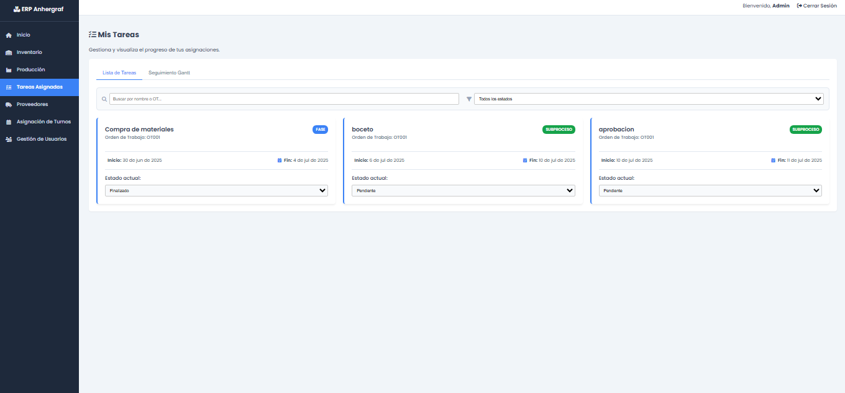Image resolution: width=845 pixels, height=393 pixels.
Task: Change status of the aprobacion task
Action: [710, 191]
